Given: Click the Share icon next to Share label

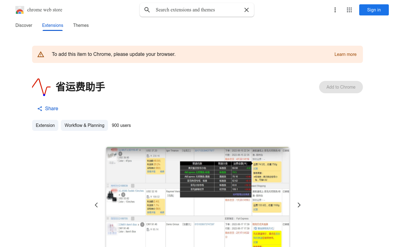Looking at the screenshot, I should 39,108.
